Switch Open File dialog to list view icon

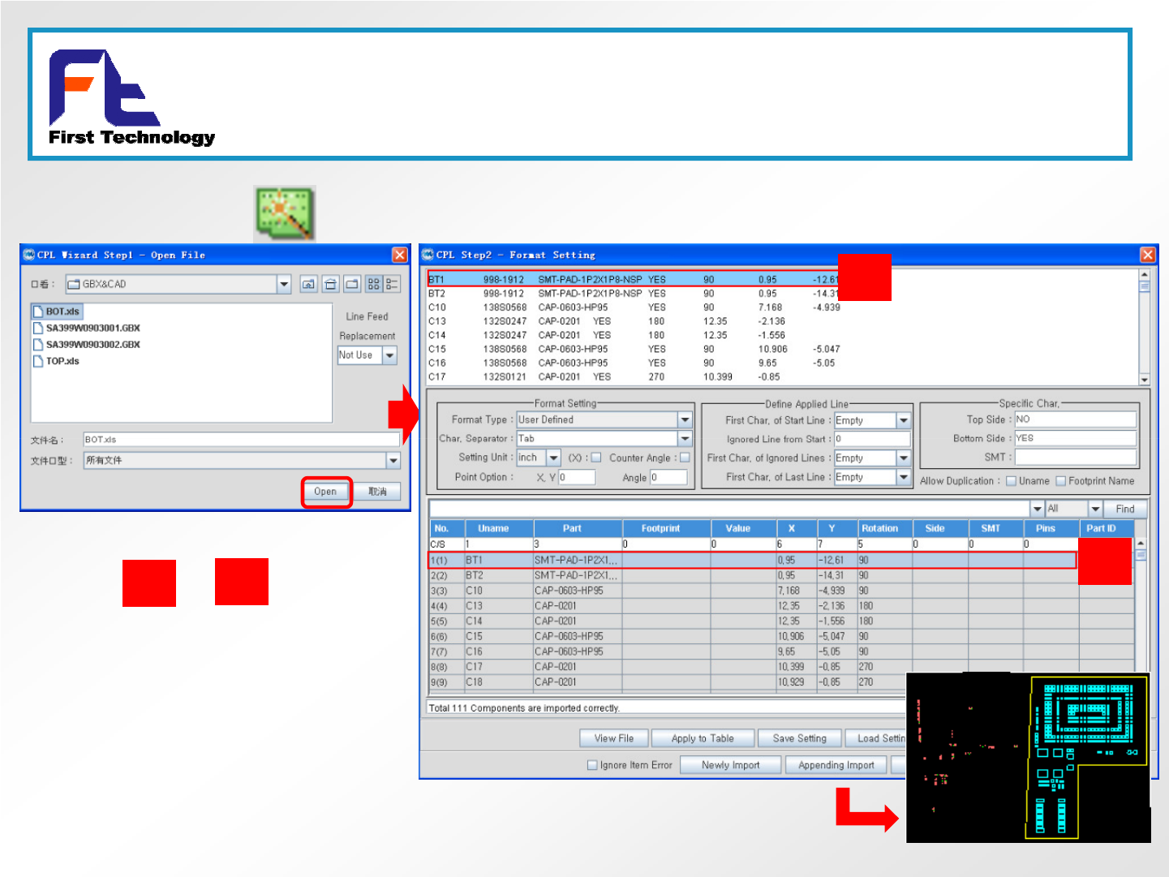pyautogui.click(x=373, y=284)
